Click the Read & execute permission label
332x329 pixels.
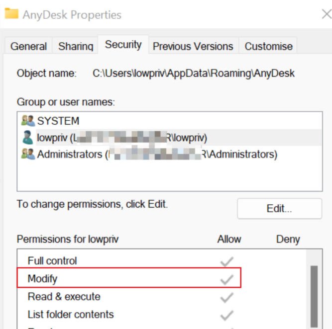click(x=64, y=297)
